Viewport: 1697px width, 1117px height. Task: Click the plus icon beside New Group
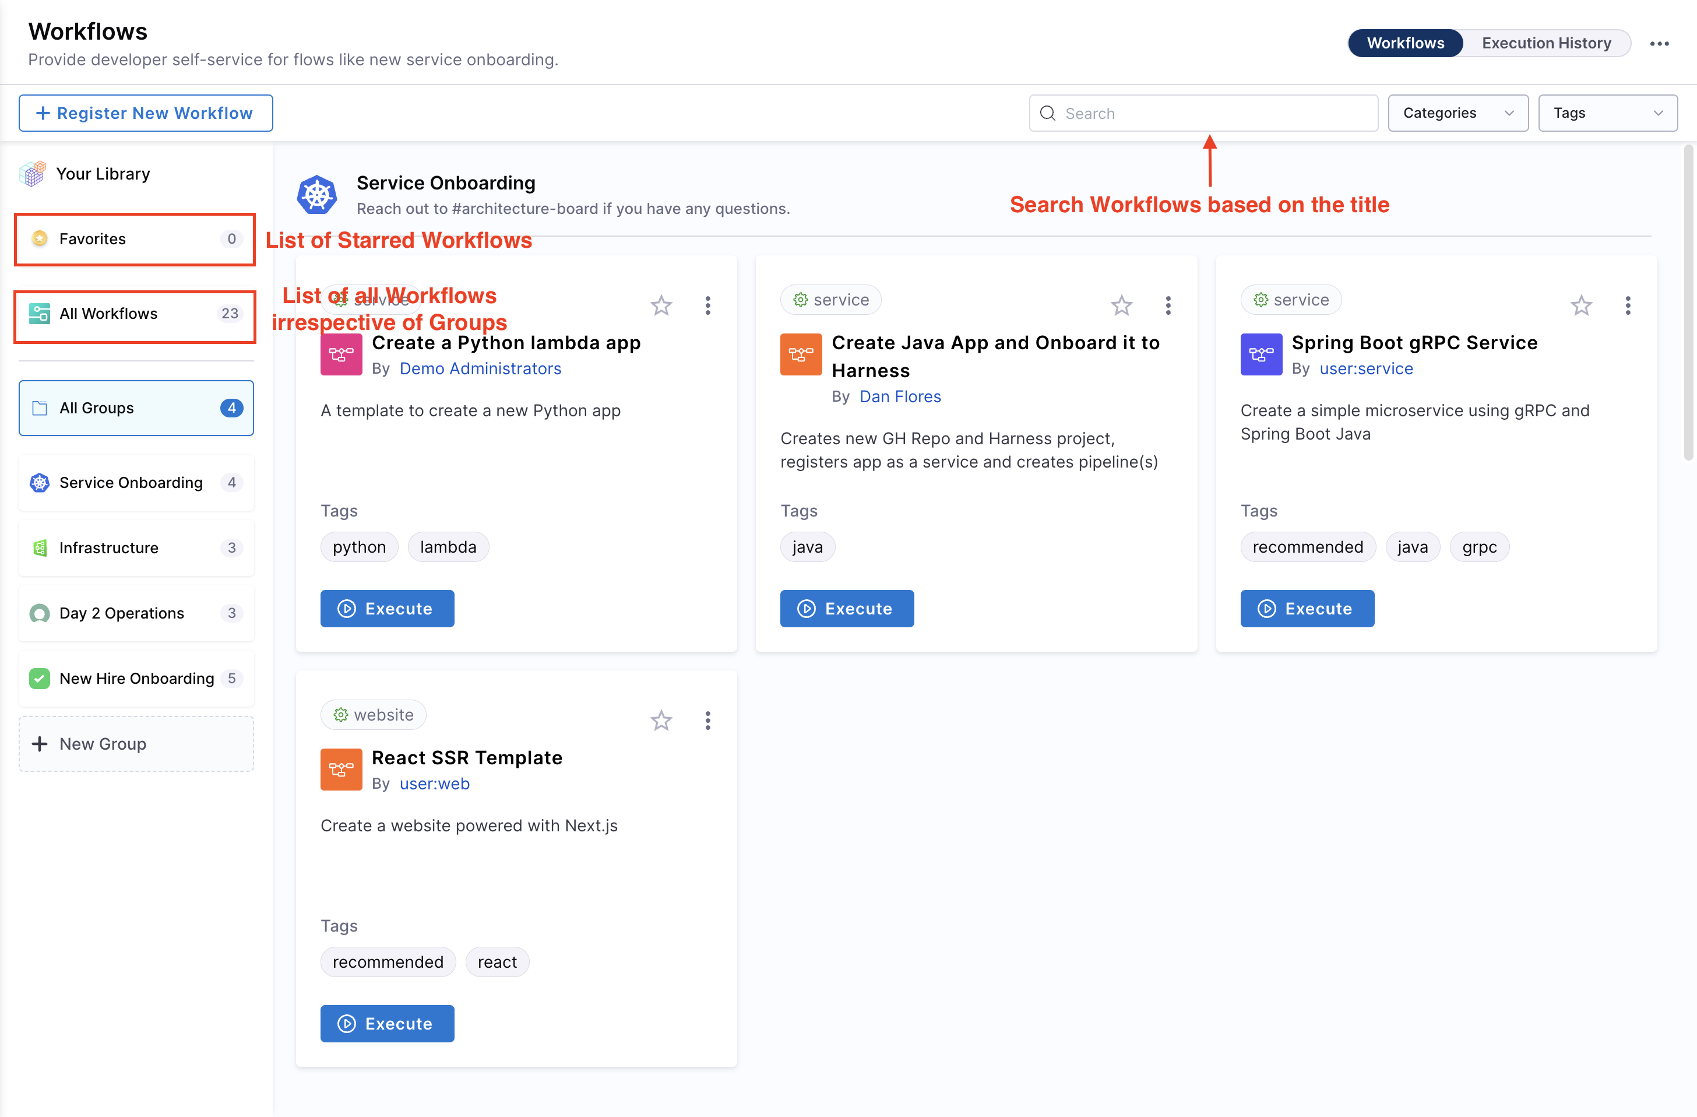[x=40, y=744]
